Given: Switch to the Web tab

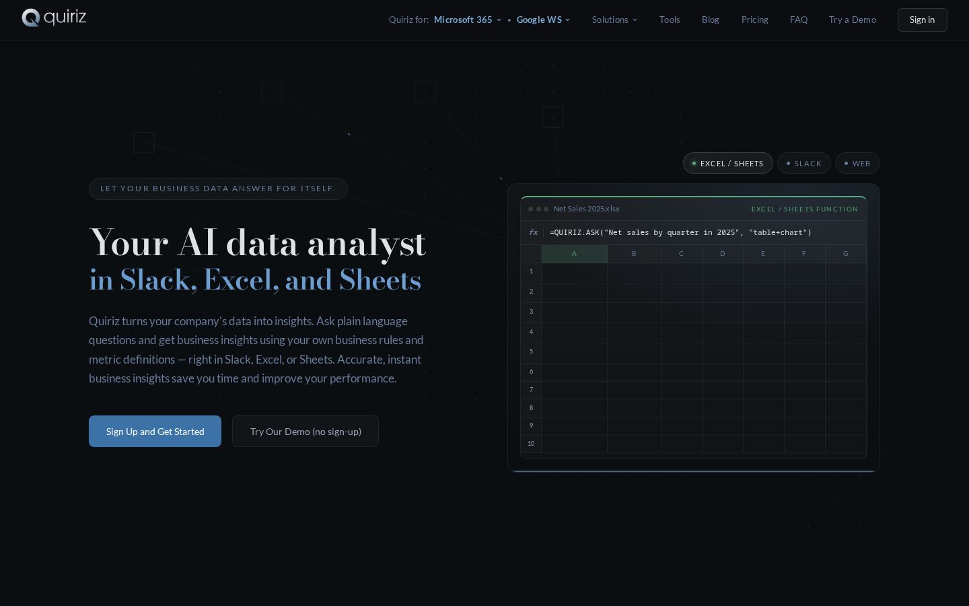Looking at the screenshot, I should tap(857, 164).
